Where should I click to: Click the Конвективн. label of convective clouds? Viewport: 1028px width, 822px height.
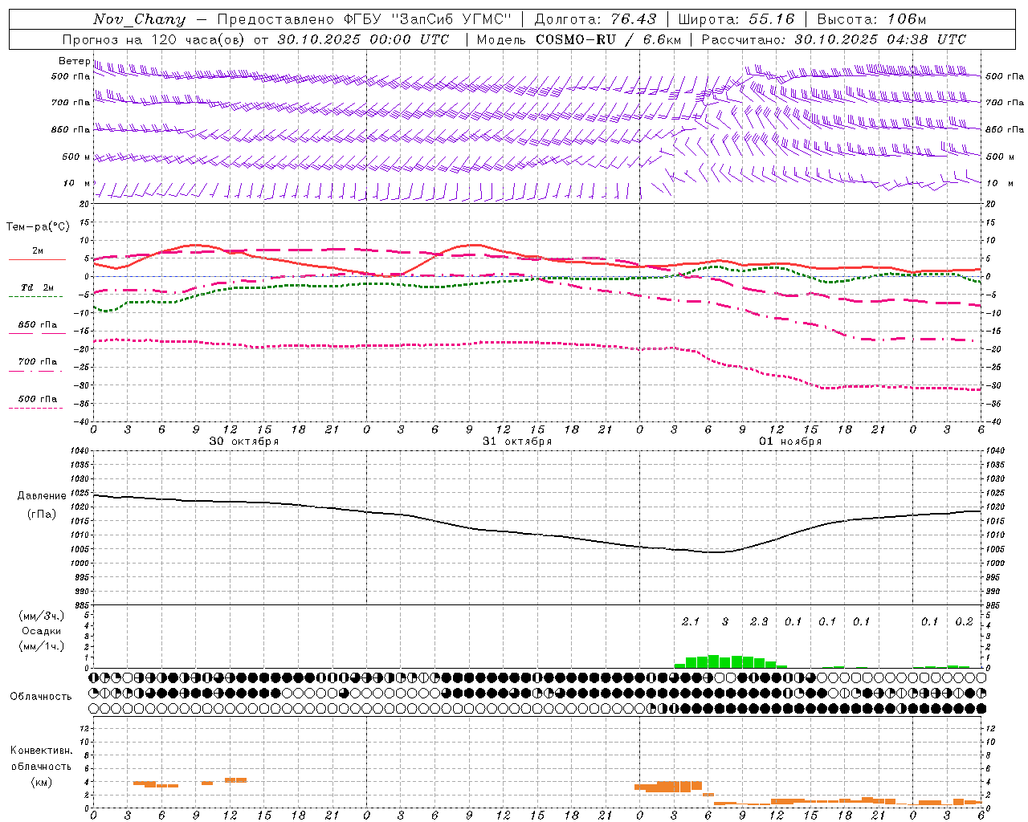(x=41, y=751)
